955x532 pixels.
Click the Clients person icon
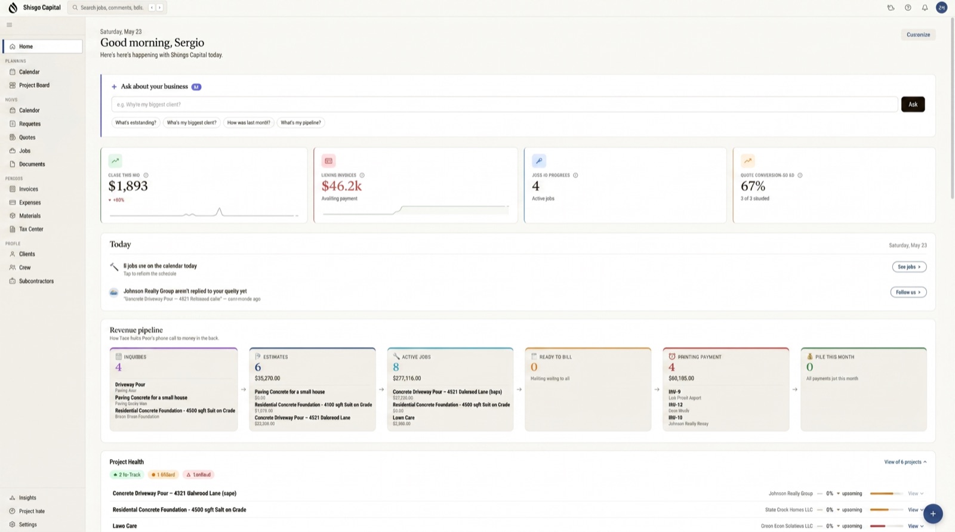click(x=13, y=254)
